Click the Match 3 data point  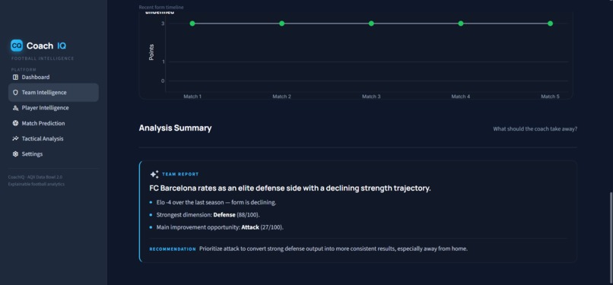(x=371, y=24)
